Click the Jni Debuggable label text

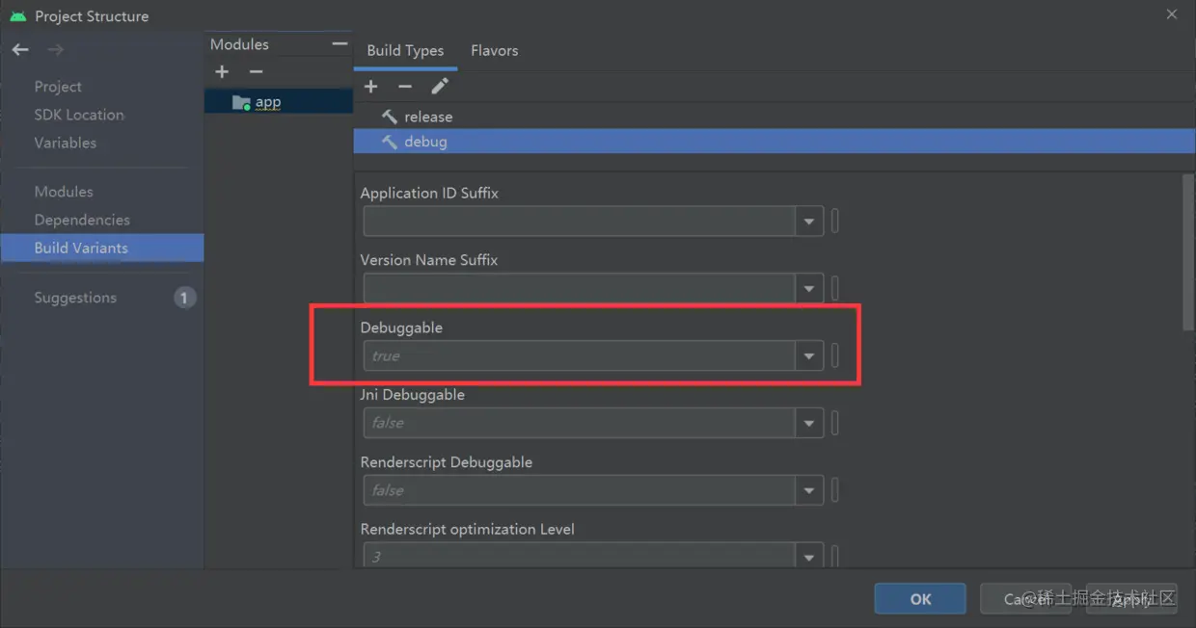pos(412,395)
